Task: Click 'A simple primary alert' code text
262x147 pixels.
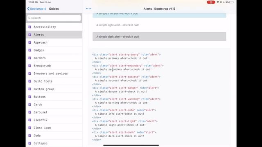Action: coord(122,58)
